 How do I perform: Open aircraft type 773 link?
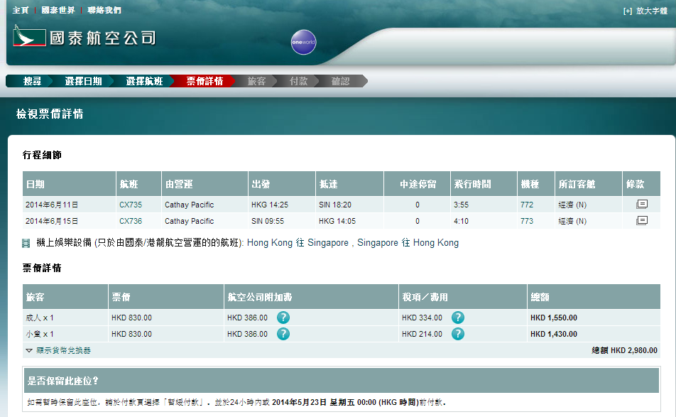526,221
